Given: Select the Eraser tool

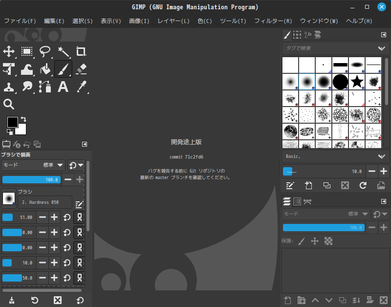Looking at the screenshot, I should click(81, 69).
